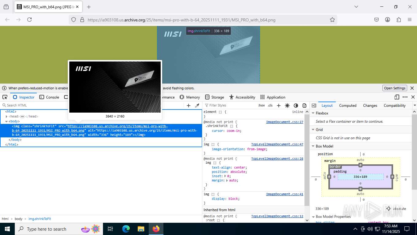Image resolution: width=417 pixels, height=235 pixels.
Task: Open the Firefox hamburger application menu
Action: click(410, 20)
